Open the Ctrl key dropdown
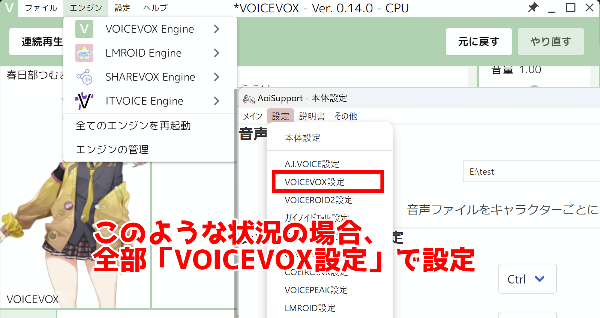The height and width of the screenshot is (318, 600). (x=527, y=279)
